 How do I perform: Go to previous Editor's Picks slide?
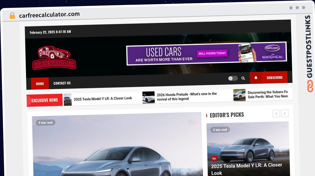tap(276, 113)
